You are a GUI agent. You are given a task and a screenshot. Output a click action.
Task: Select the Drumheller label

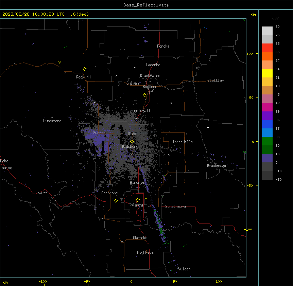click(217, 165)
